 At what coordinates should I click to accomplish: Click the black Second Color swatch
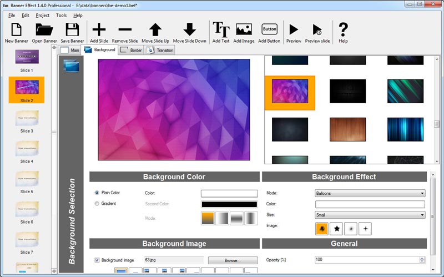pyautogui.click(x=229, y=204)
